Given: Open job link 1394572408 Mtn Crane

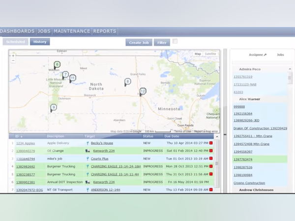Looking at the screenshot, I should tap(251, 144).
